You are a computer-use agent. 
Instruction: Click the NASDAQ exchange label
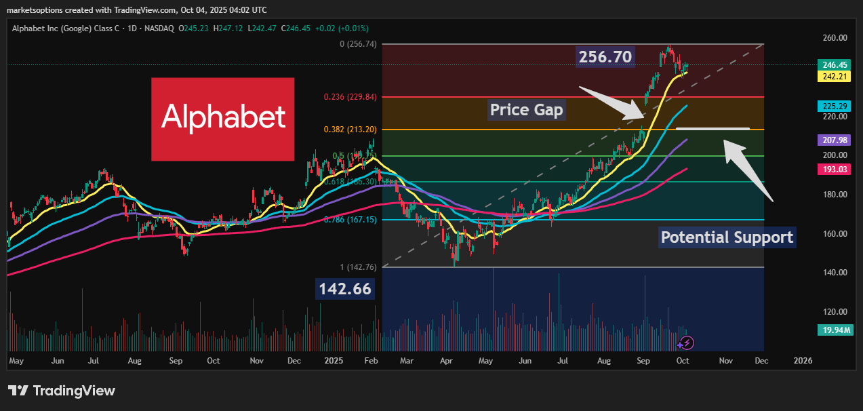pos(161,28)
